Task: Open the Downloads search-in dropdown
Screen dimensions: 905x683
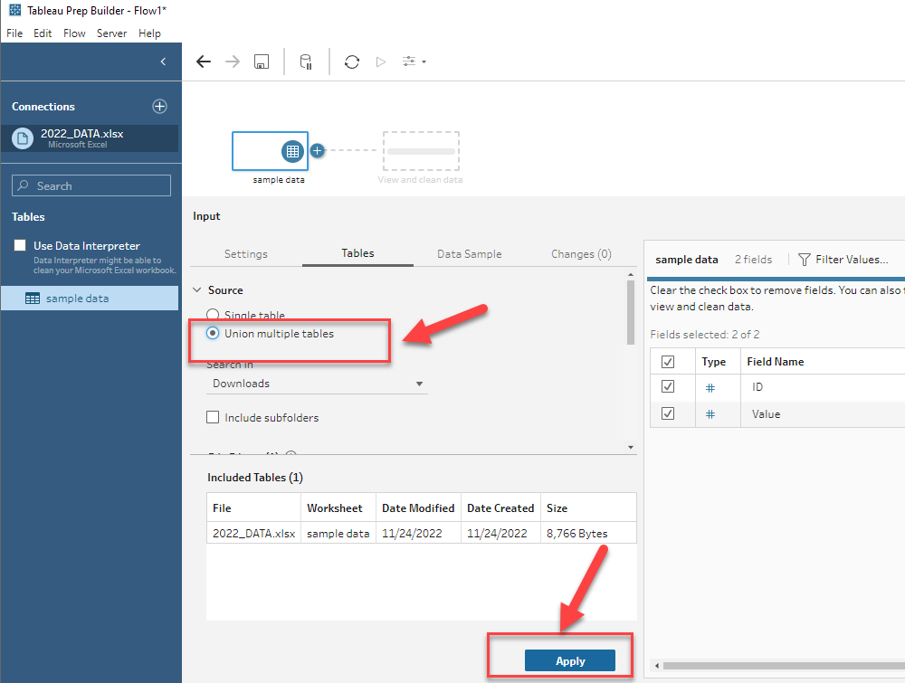Action: [x=317, y=384]
